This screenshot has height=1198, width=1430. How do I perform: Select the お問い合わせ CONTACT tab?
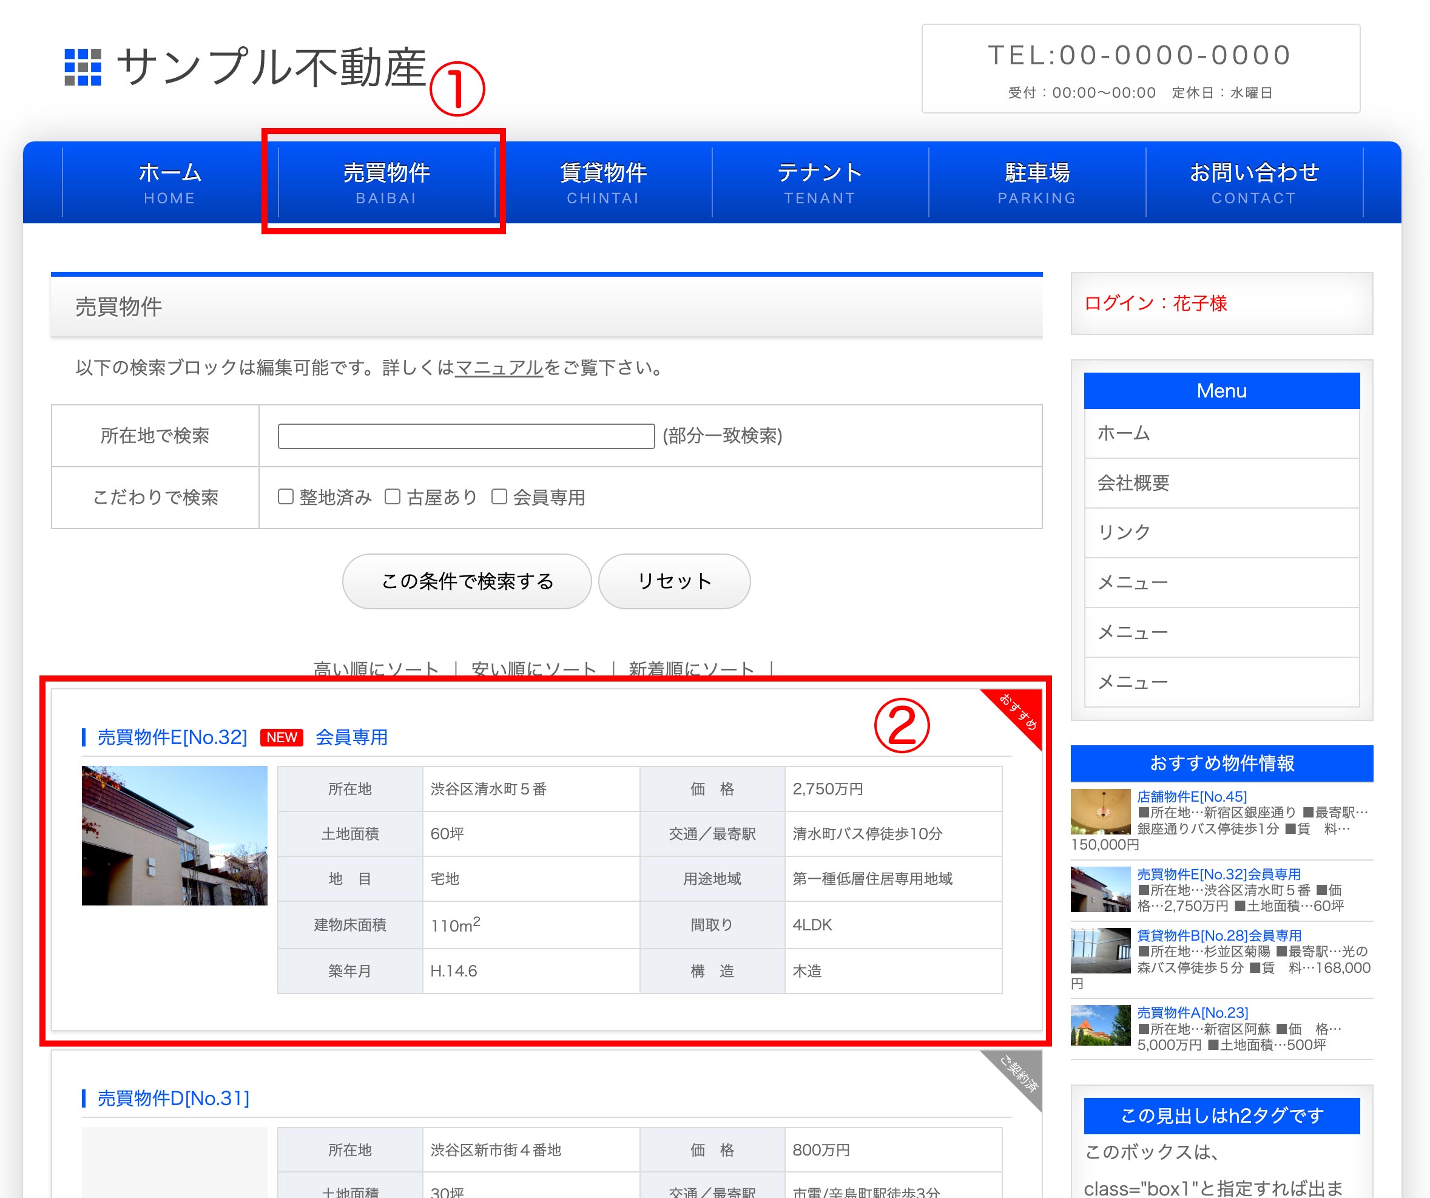(x=1253, y=183)
